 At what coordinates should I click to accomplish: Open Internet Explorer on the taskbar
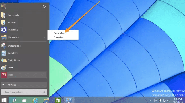[x=35, y=100]
